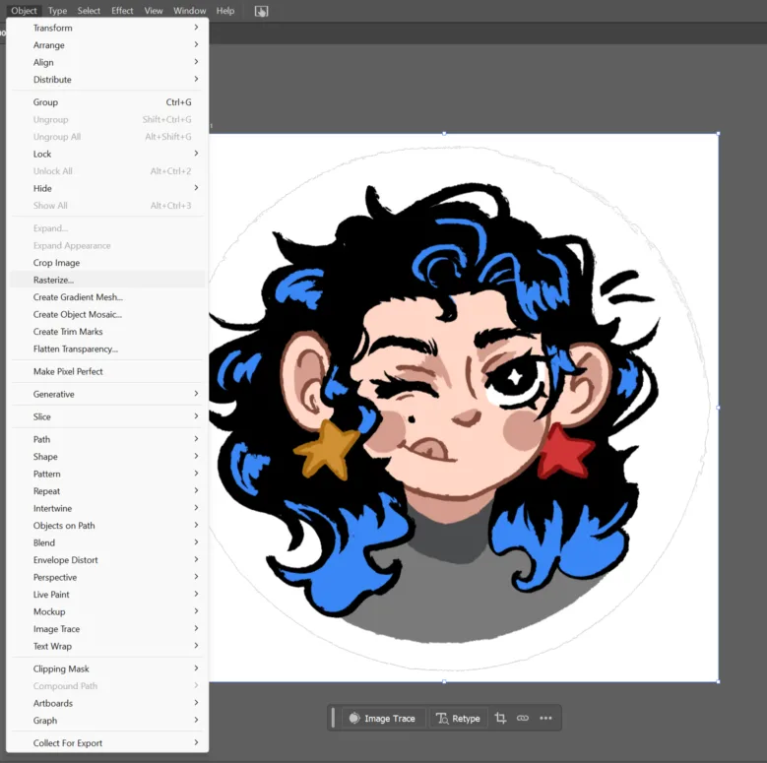Click the Image Trace button in the contextual bar

click(x=383, y=718)
